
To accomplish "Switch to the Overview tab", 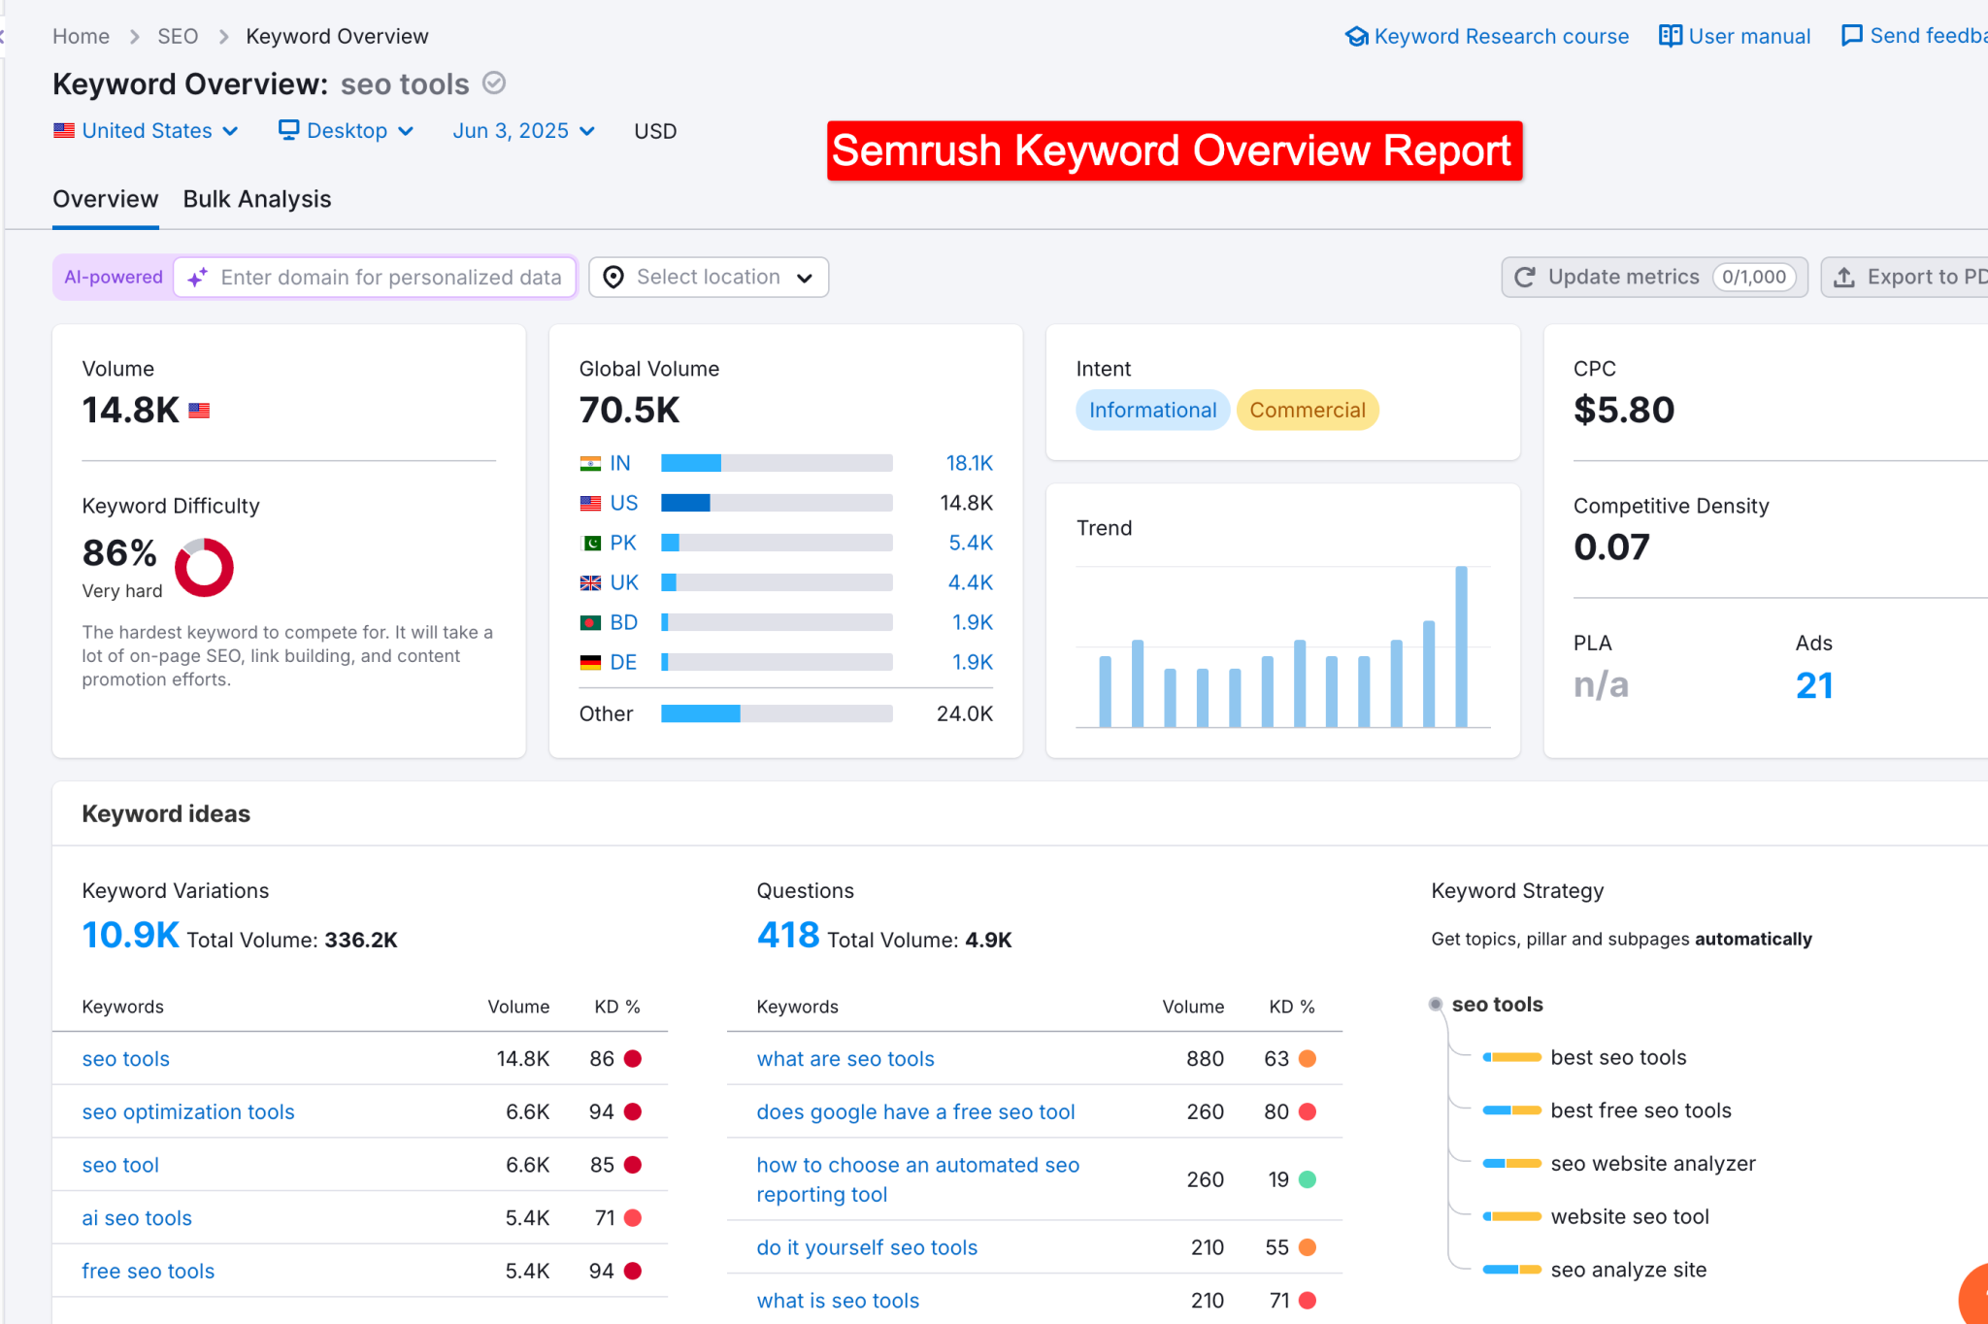I will tap(105, 199).
